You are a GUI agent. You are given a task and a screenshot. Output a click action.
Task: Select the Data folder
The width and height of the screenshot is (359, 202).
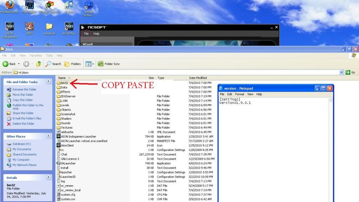pyautogui.click(x=62, y=87)
